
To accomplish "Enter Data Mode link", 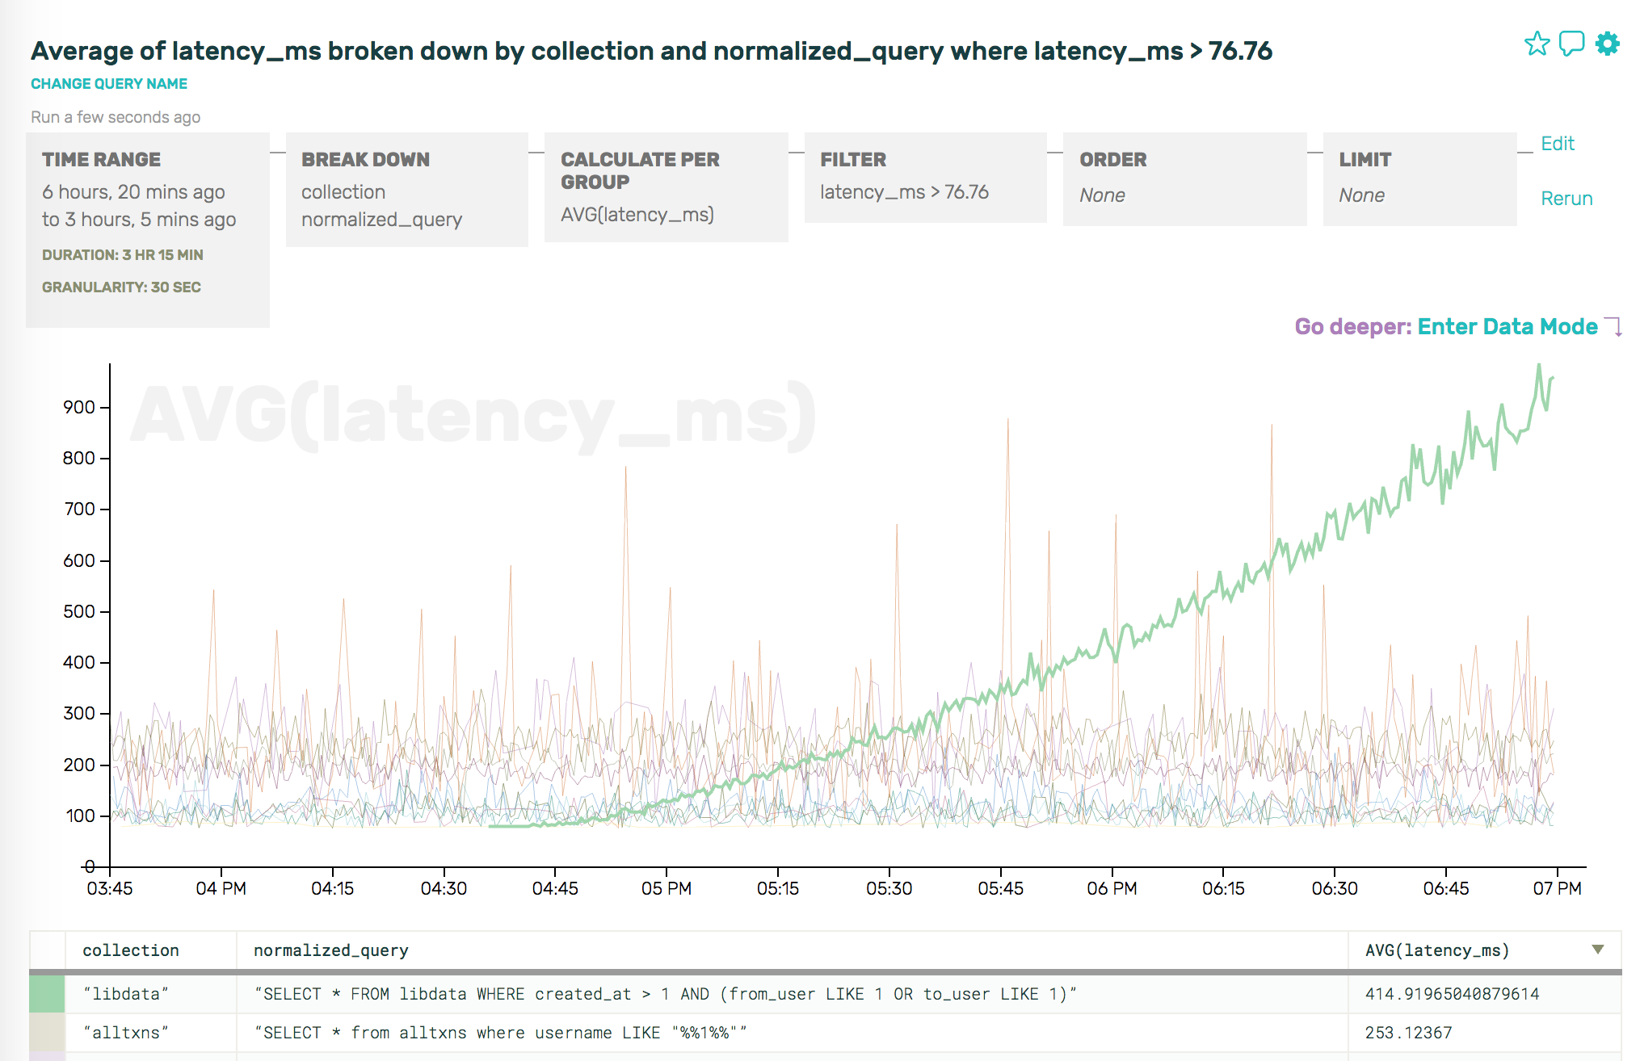I will (1507, 327).
